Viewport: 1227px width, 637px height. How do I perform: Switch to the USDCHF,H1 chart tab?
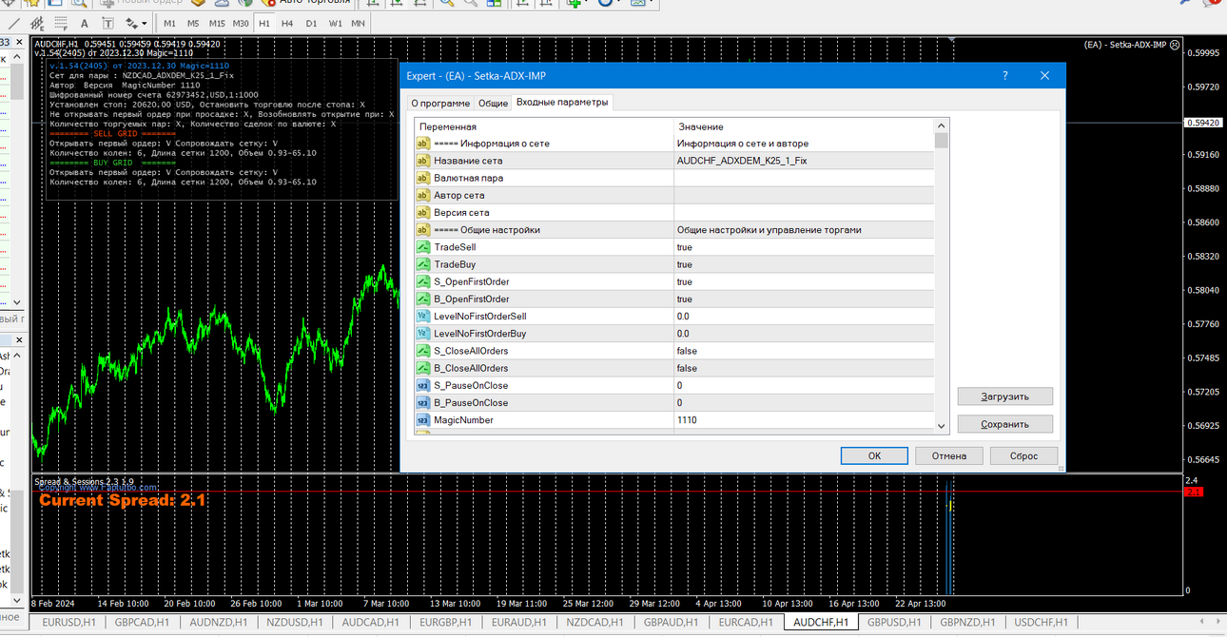[x=1041, y=622]
